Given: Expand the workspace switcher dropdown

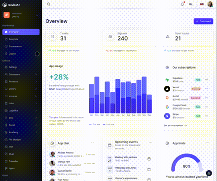Looking at the screenshot, I should [21, 15].
